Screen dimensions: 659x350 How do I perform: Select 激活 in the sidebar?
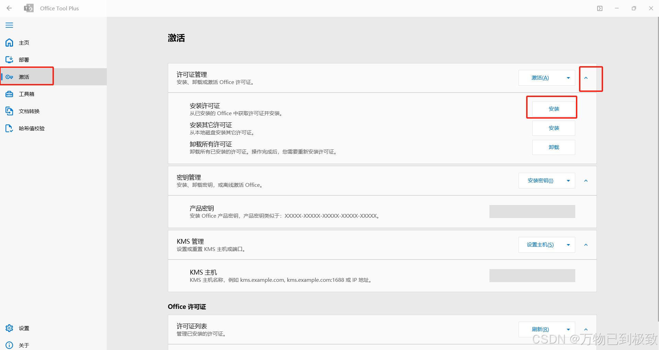[x=53, y=77]
